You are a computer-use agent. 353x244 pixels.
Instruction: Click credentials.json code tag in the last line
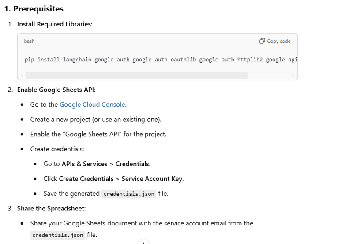pyautogui.click(x=57, y=235)
